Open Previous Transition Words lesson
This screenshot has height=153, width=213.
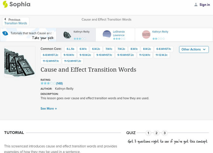pos(16,22)
